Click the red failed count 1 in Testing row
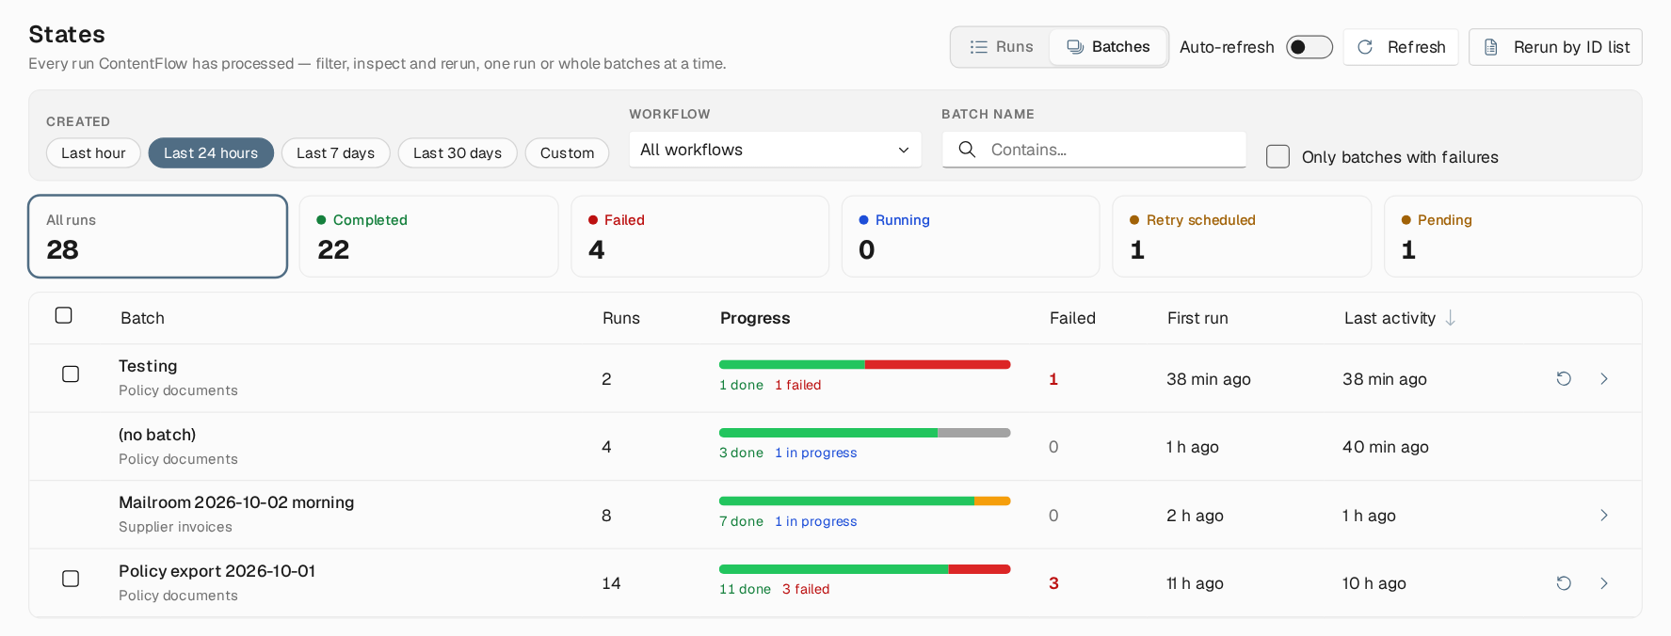 (1053, 379)
